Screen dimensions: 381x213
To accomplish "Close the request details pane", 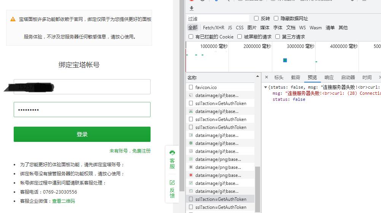I will (267, 77).
